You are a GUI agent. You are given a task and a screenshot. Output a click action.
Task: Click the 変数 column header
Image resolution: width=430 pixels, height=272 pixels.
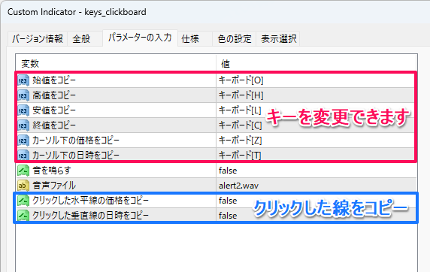click(116, 64)
